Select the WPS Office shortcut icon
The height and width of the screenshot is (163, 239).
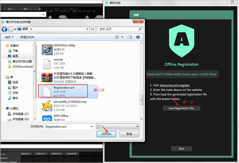click(47, 118)
